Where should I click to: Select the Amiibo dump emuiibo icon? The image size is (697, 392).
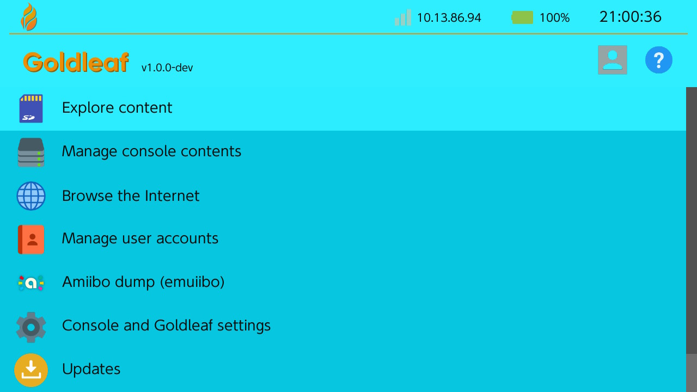(x=31, y=283)
